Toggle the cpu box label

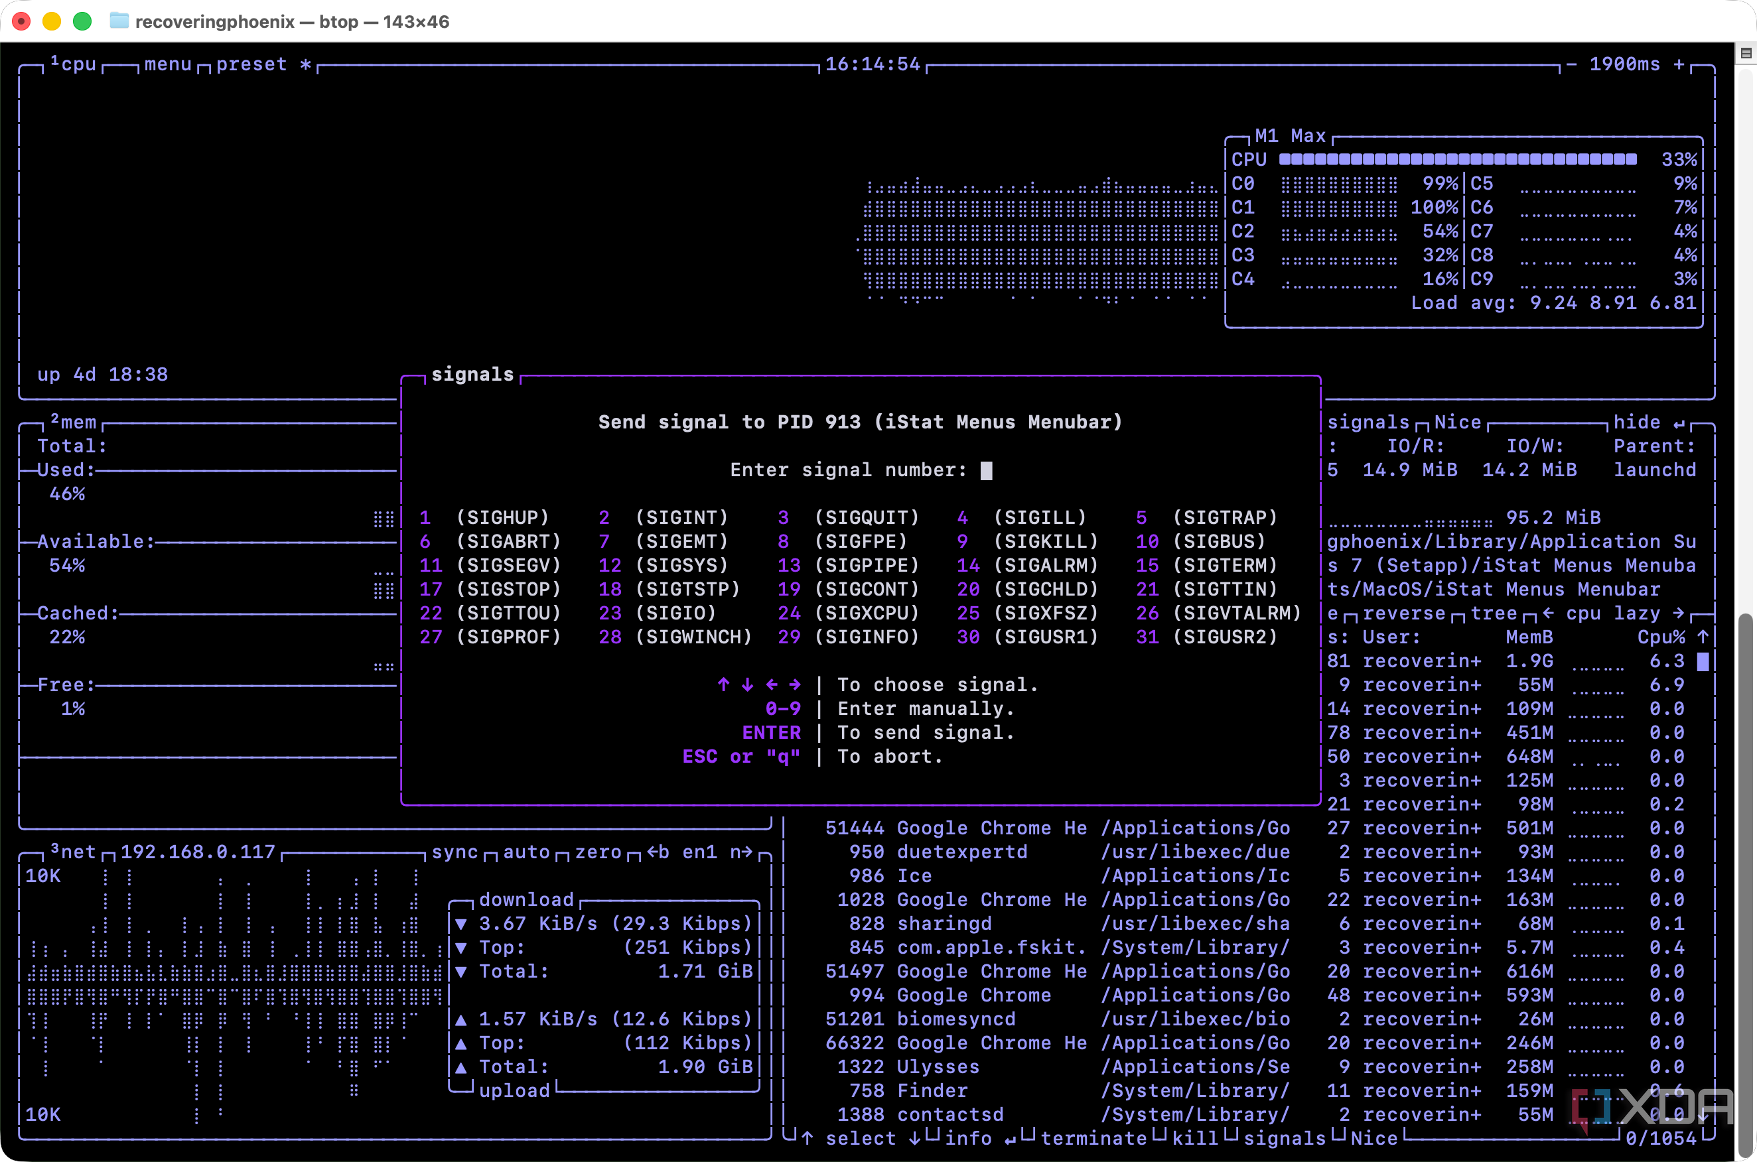(74, 64)
